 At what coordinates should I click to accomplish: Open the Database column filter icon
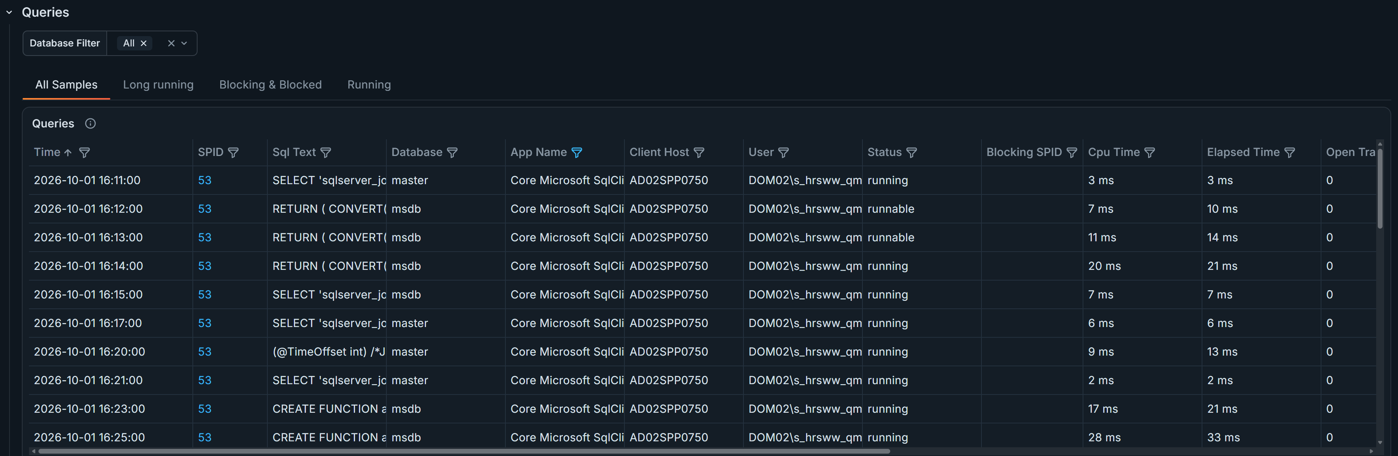(x=452, y=153)
